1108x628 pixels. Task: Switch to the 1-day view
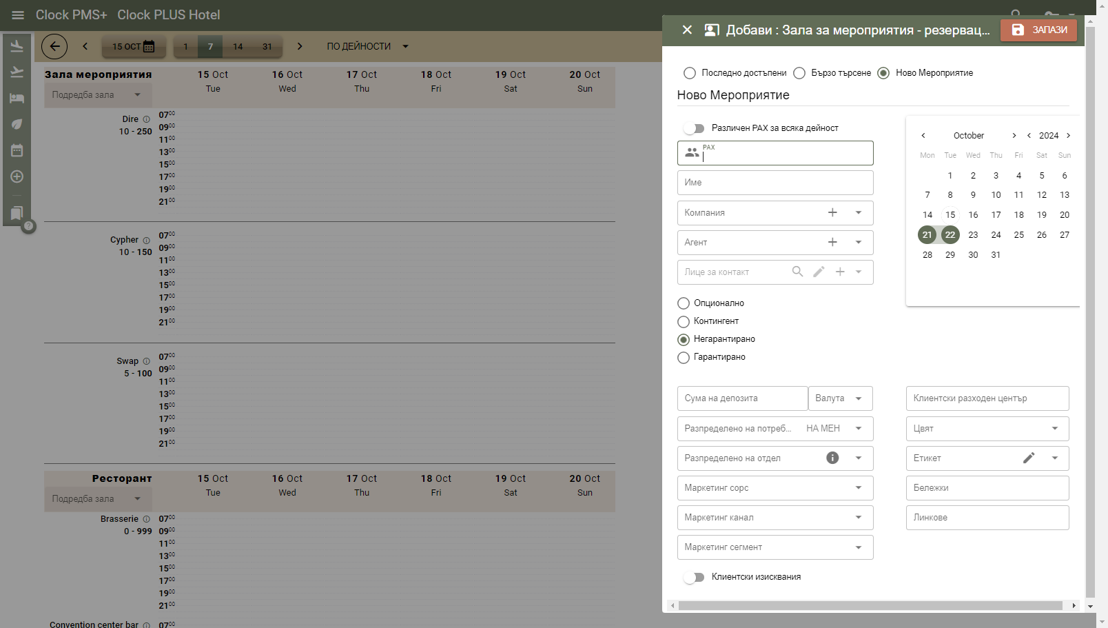point(185,46)
